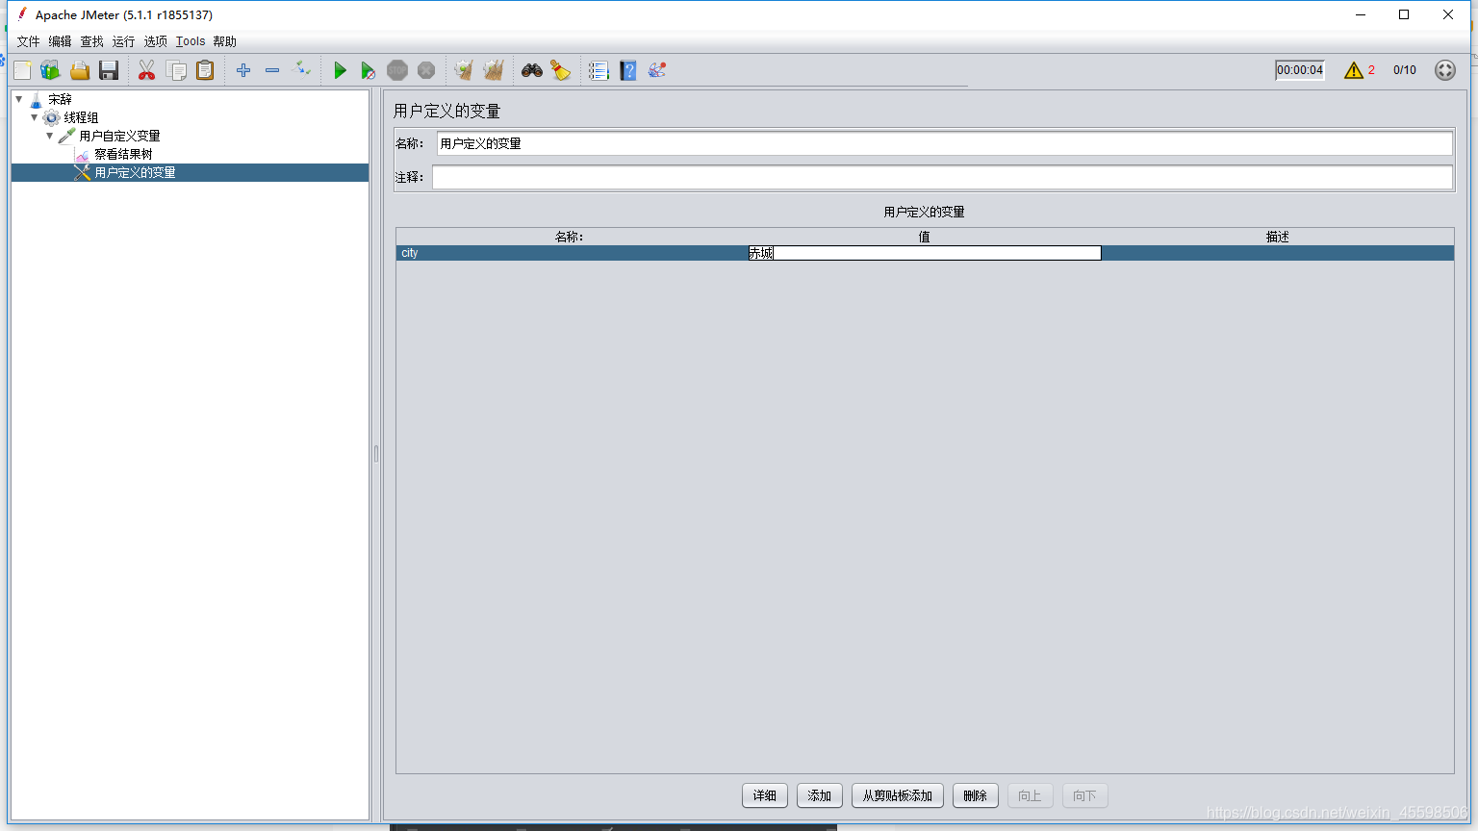Viewport: 1478px width, 831px height.
Task: Expand all nodes with plus icon
Action: point(243,70)
